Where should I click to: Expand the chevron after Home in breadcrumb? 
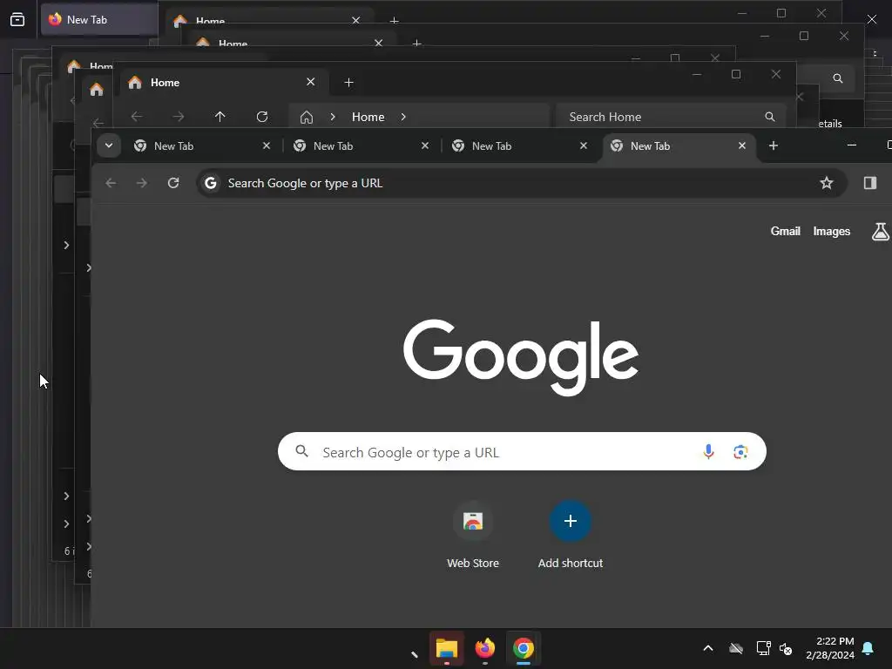[x=403, y=117]
